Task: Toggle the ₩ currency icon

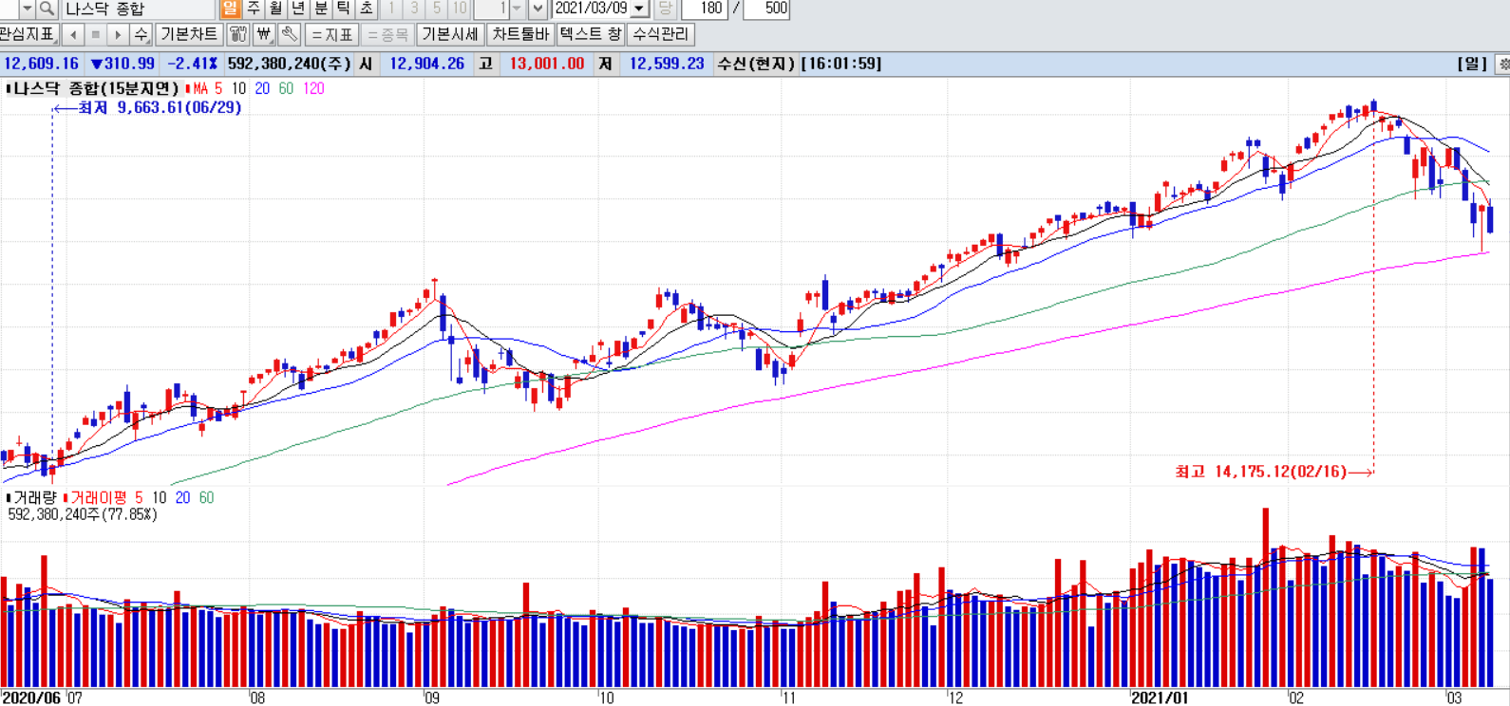Action: [264, 34]
